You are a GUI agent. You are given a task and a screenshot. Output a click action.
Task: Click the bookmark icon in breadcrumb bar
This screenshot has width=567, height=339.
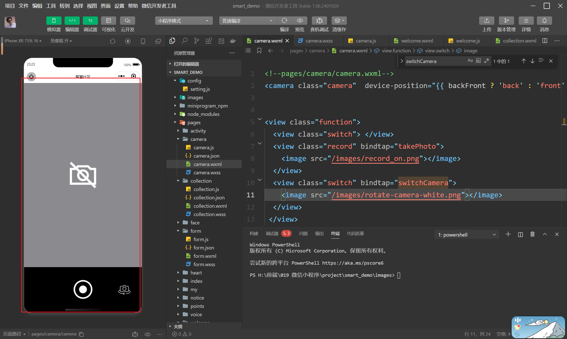pyautogui.click(x=259, y=51)
